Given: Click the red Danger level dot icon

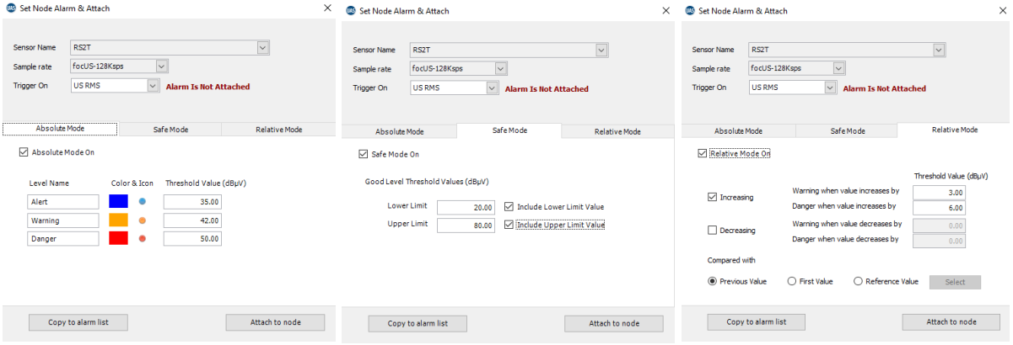Looking at the screenshot, I should (143, 239).
